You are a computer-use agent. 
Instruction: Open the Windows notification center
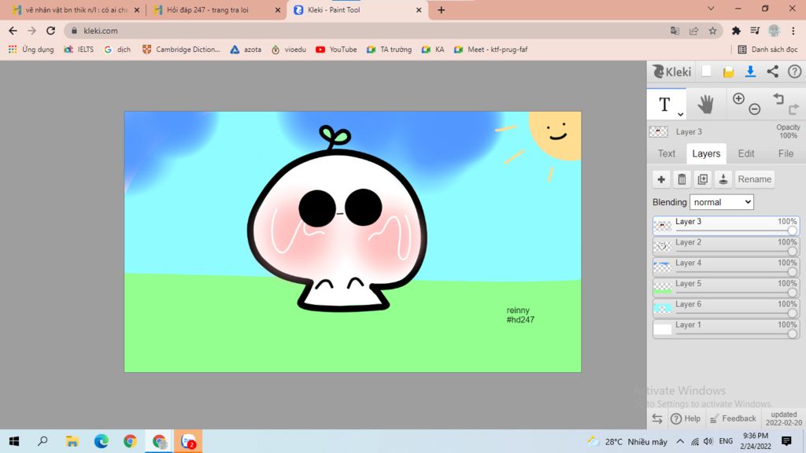tap(786, 441)
